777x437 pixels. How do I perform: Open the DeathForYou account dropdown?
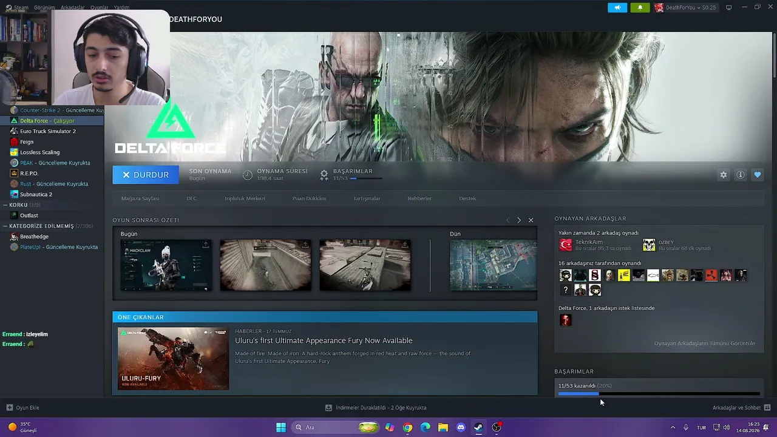pos(685,8)
